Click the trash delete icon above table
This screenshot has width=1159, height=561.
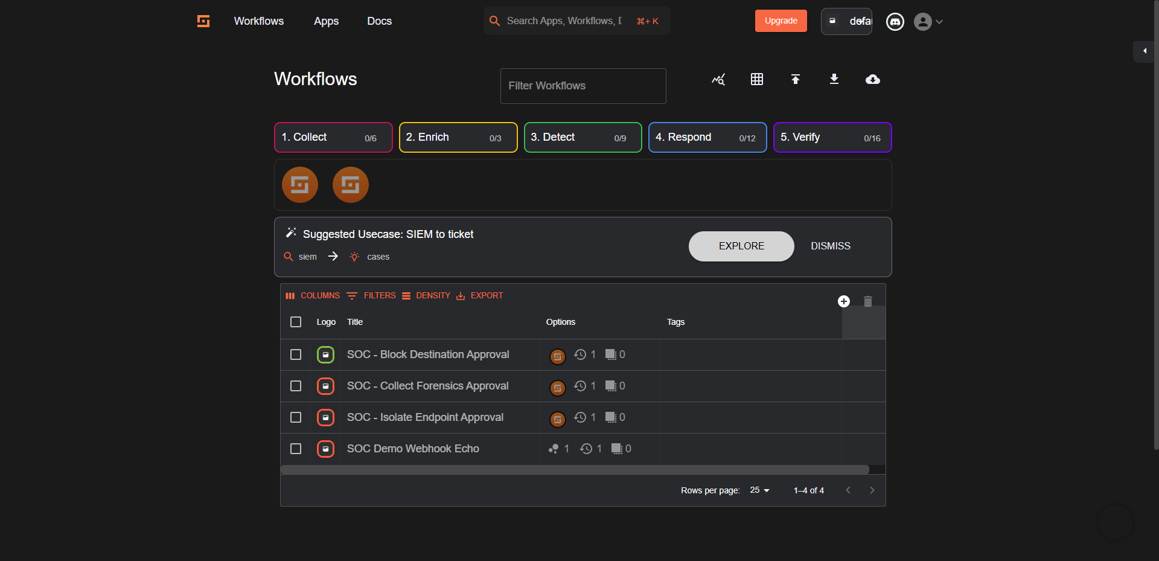click(868, 301)
